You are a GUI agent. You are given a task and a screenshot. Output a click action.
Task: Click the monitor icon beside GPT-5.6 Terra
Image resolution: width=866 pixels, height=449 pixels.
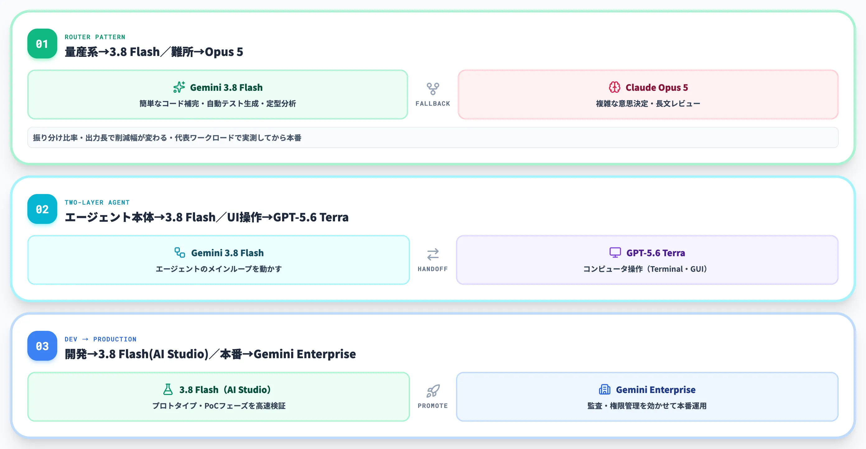tap(615, 253)
